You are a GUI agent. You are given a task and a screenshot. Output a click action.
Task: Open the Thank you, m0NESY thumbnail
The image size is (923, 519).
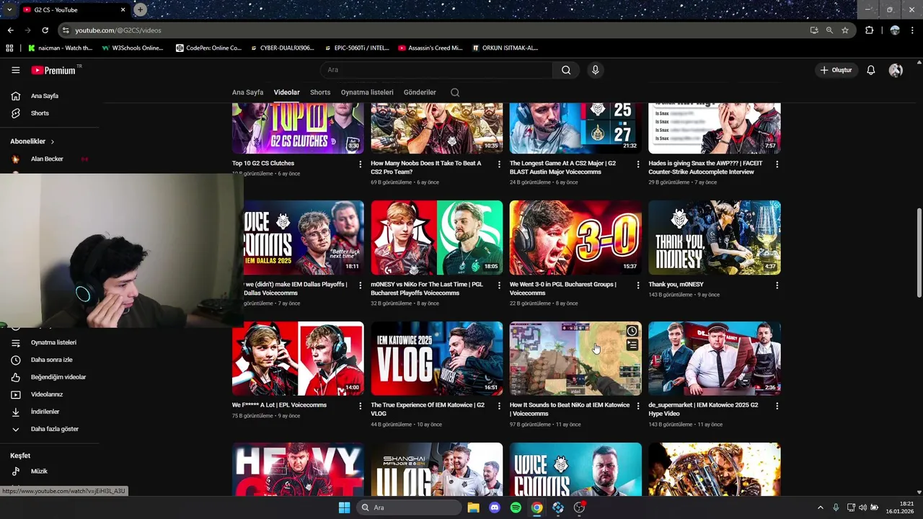click(x=714, y=238)
